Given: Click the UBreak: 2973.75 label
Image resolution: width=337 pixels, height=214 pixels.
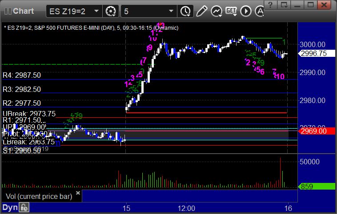Looking at the screenshot, I should [x=29, y=114].
